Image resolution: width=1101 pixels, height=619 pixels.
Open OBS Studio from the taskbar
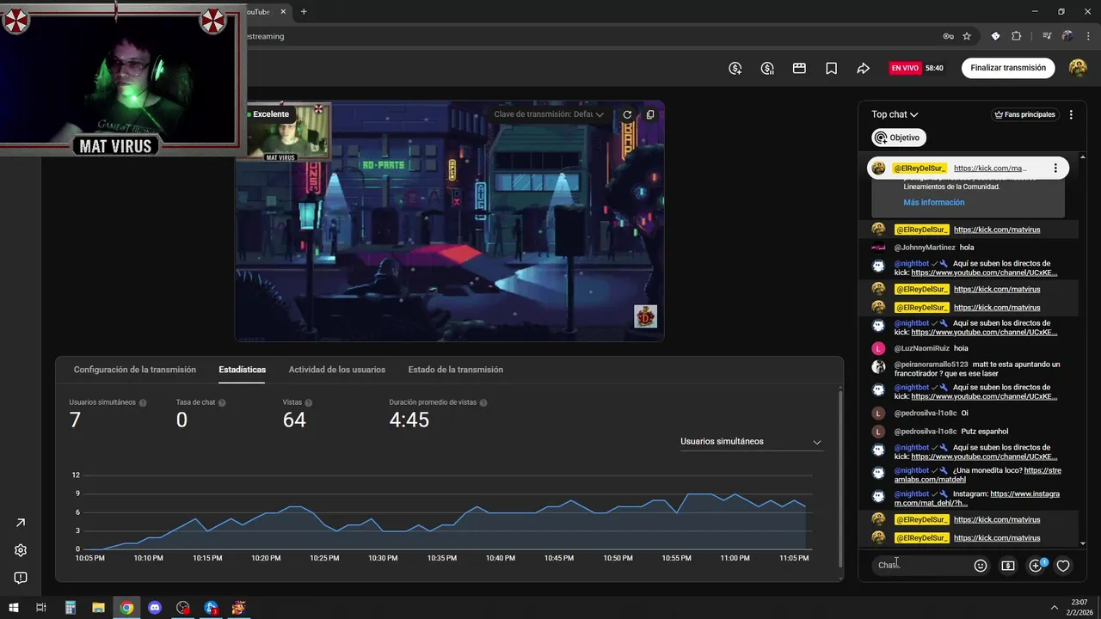pyautogui.click(x=182, y=608)
